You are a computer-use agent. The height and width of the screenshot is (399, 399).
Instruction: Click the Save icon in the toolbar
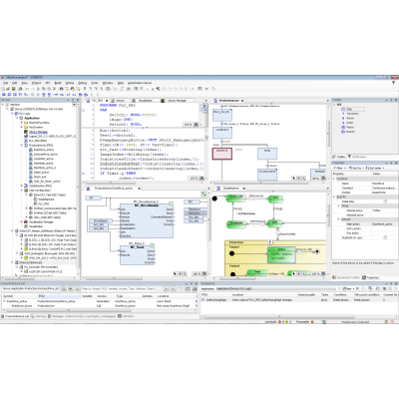click(14, 89)
